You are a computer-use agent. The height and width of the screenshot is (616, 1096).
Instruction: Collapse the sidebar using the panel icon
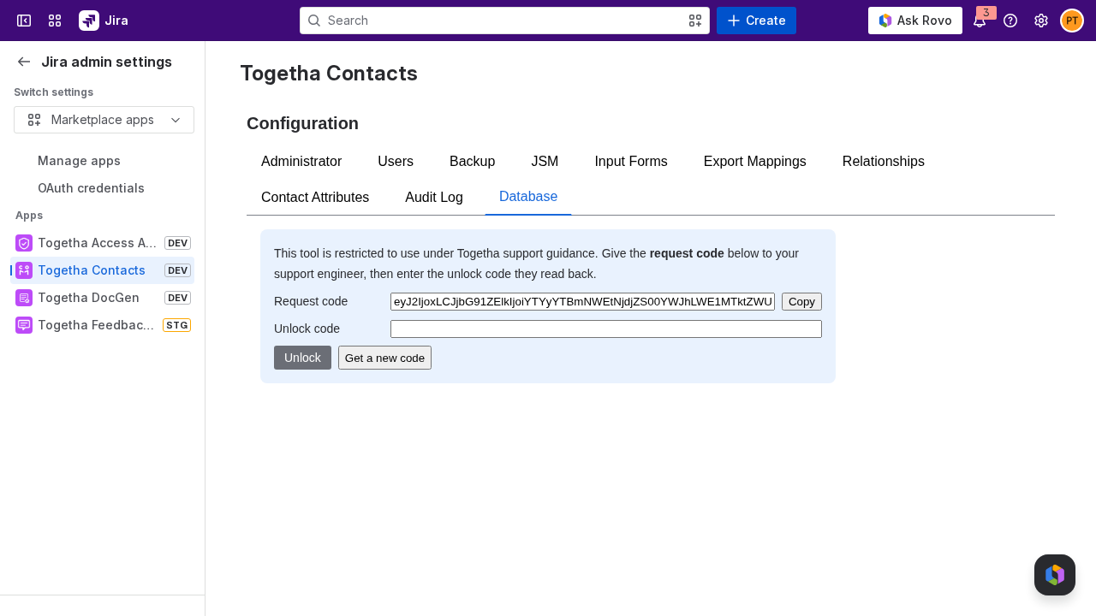coord(24,21)
